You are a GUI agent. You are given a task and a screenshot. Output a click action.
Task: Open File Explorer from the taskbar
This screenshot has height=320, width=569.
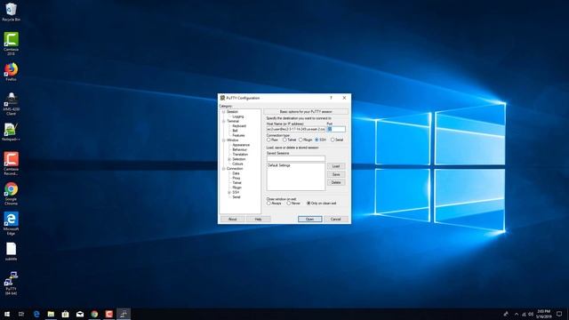coord(51,314)
